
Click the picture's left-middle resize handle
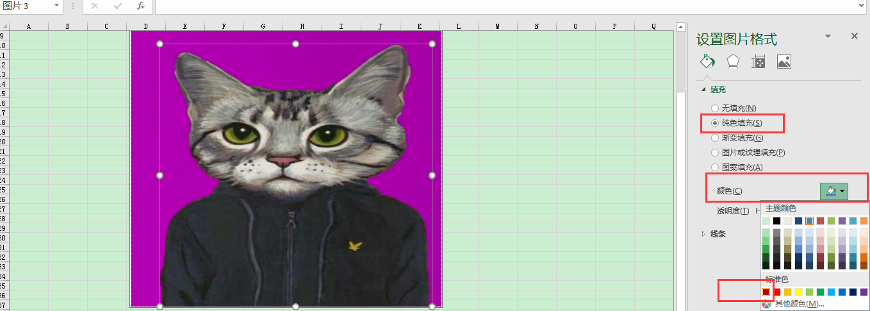point(160,175)
